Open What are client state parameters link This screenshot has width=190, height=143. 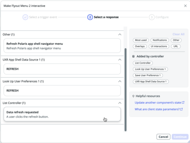[157, 109]
